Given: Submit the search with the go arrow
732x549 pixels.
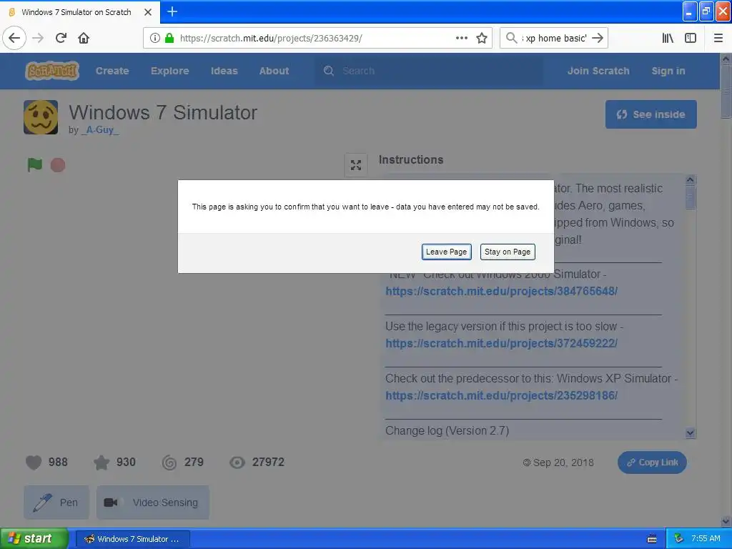Looking at the screenshot, I should click(x=598, y=38).
